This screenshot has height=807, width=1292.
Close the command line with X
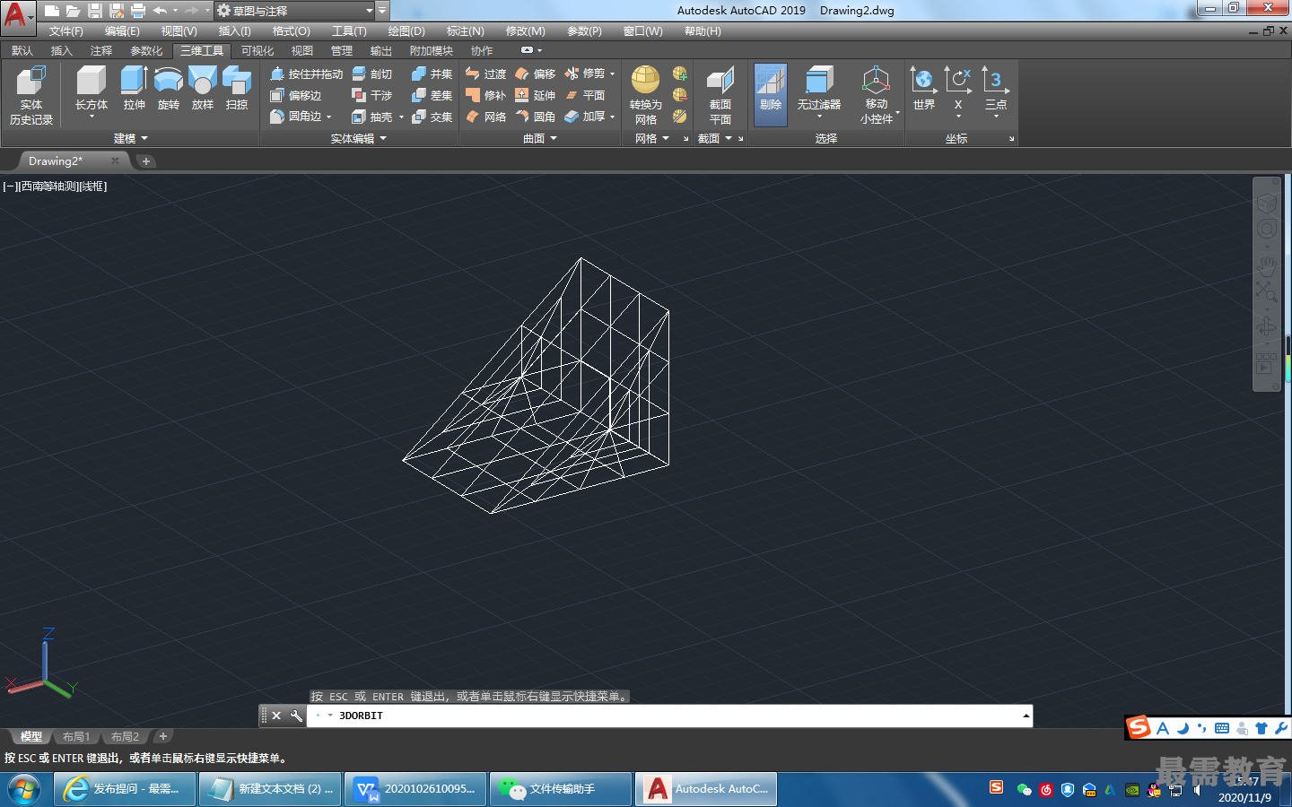click(x=276, y=716)
